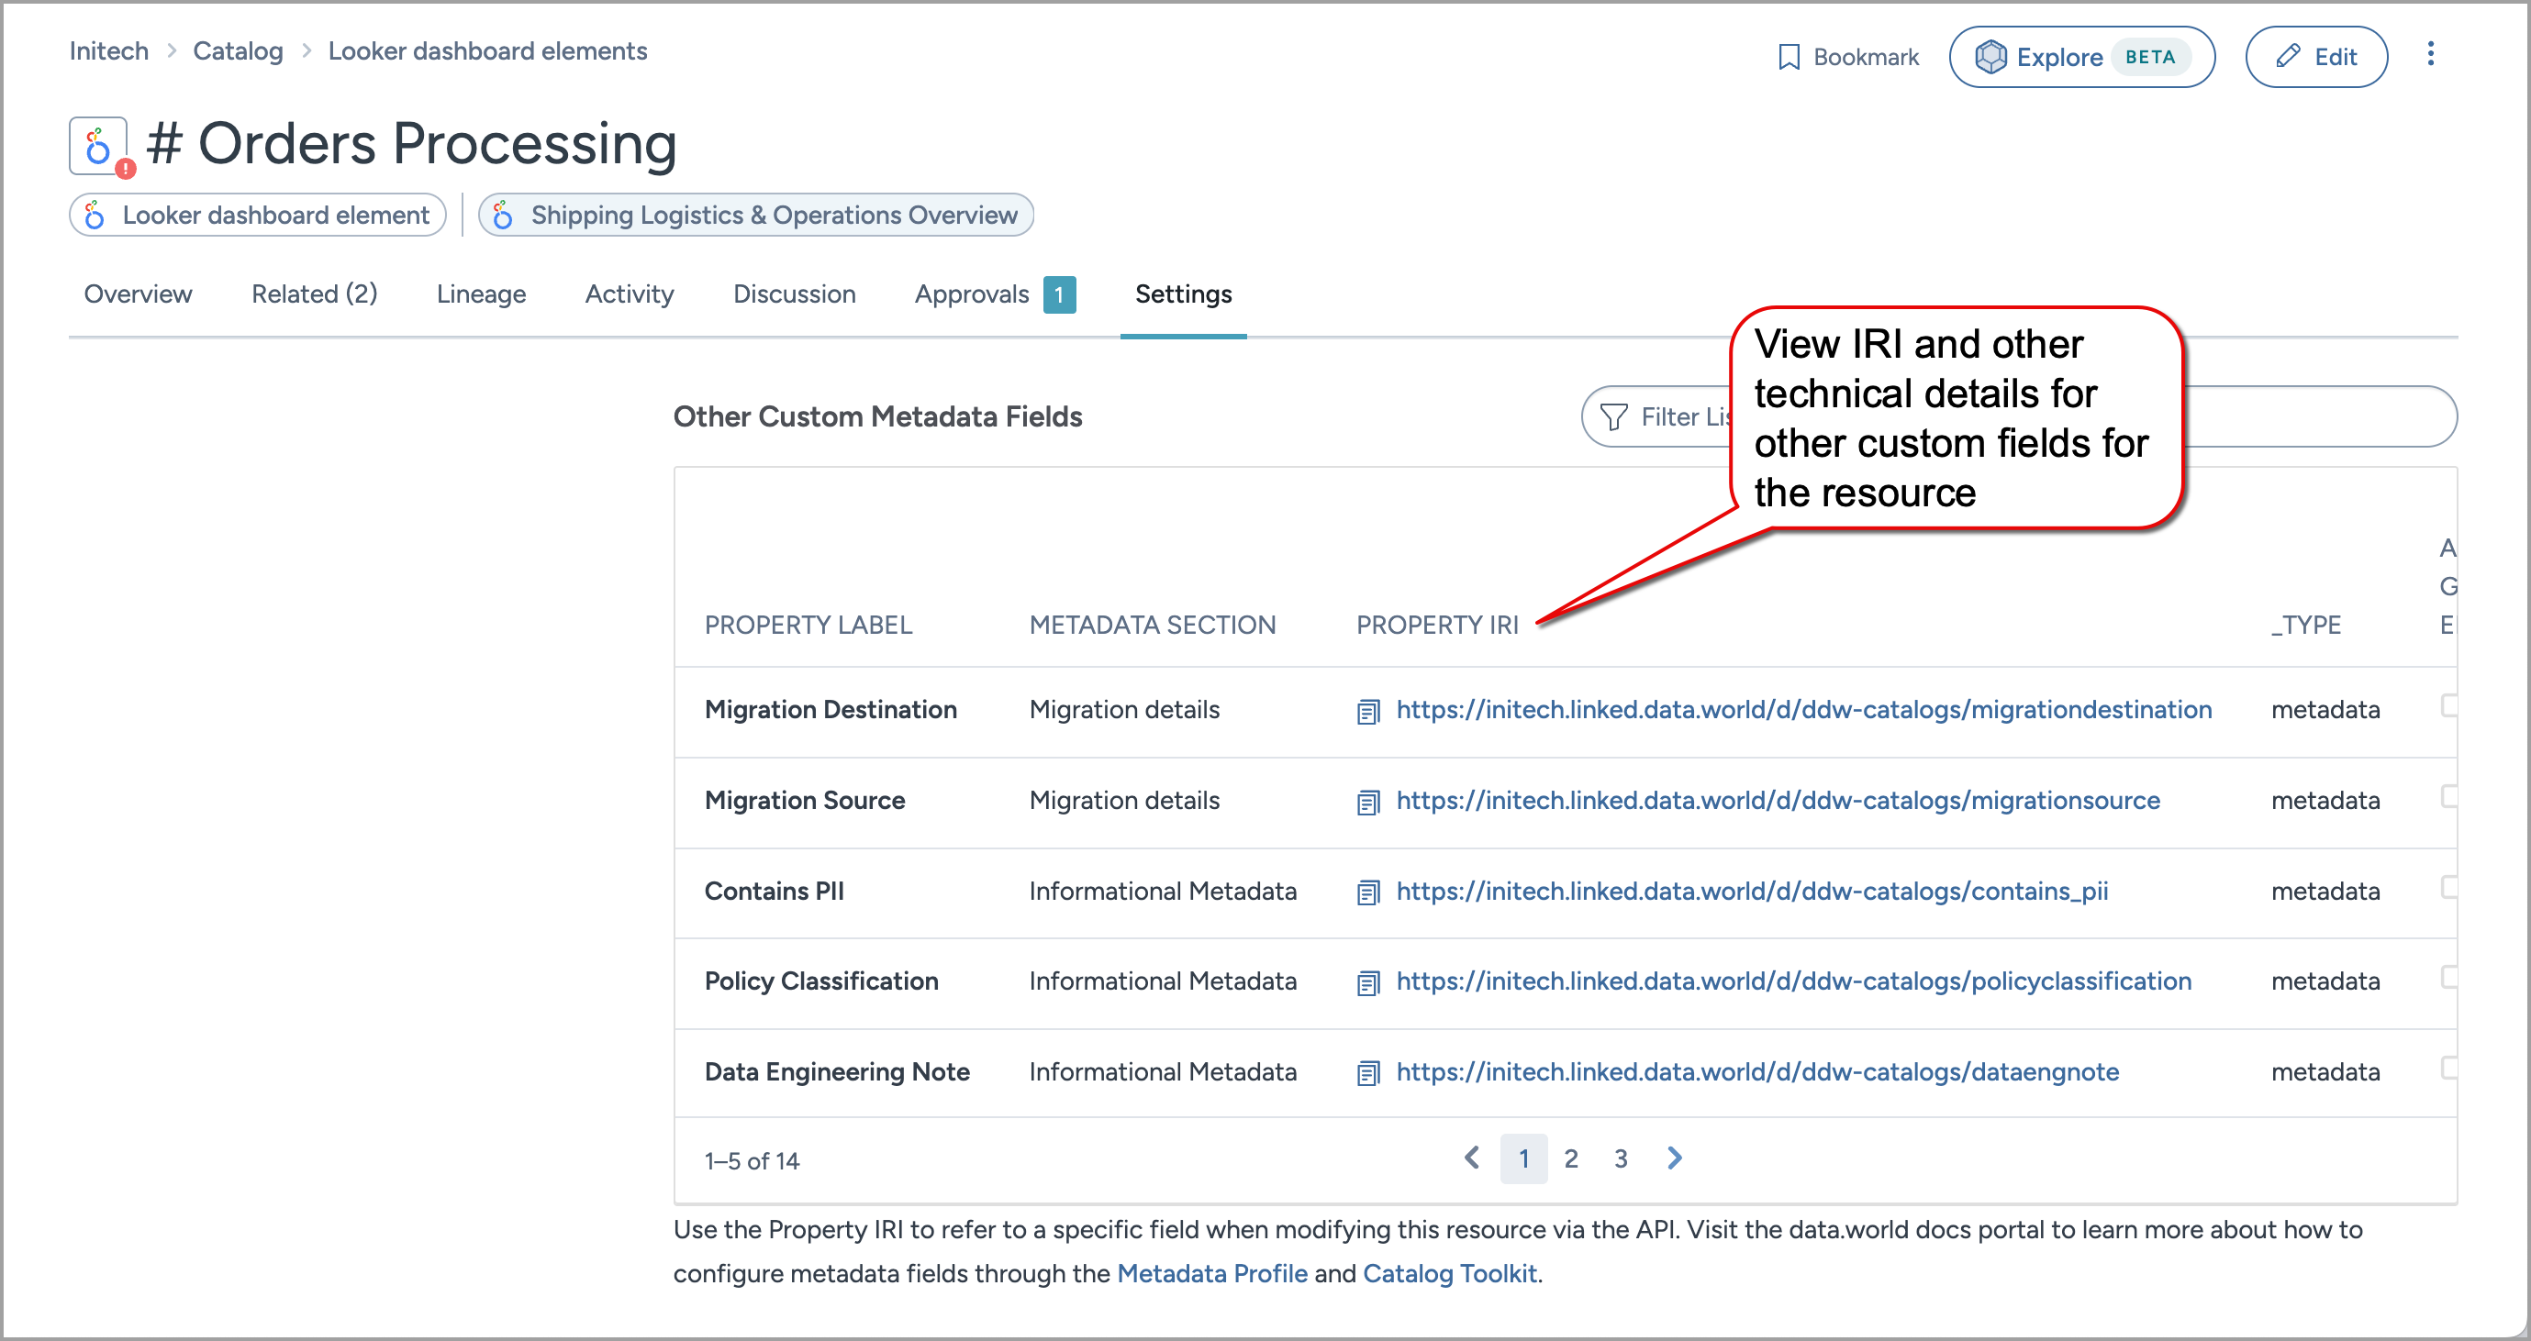Viewport: 2531px width, 1341px height.
Task: Open Shipping Logistics & Operations Overview chip
Action: click(755, 215)
